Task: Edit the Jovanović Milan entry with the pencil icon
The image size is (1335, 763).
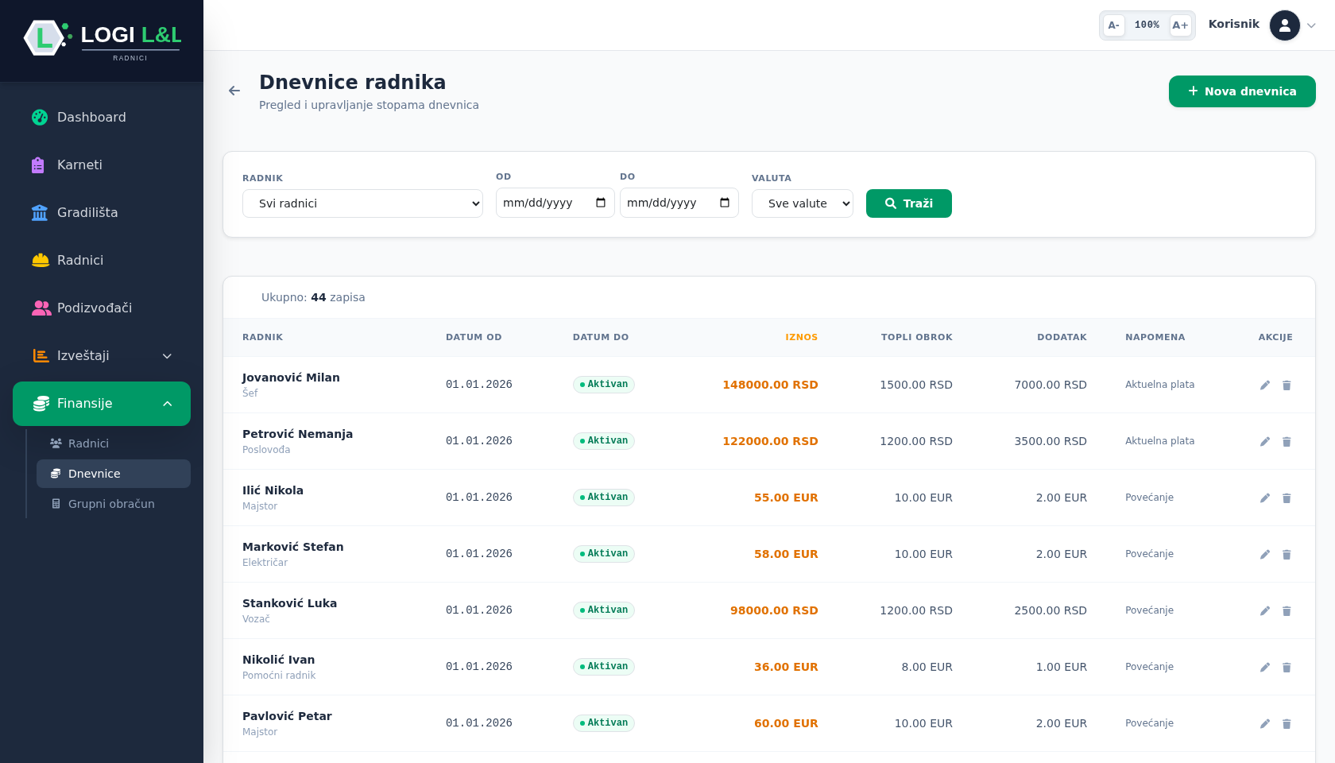Action: pyautogui.click(x=1265, y=385)
